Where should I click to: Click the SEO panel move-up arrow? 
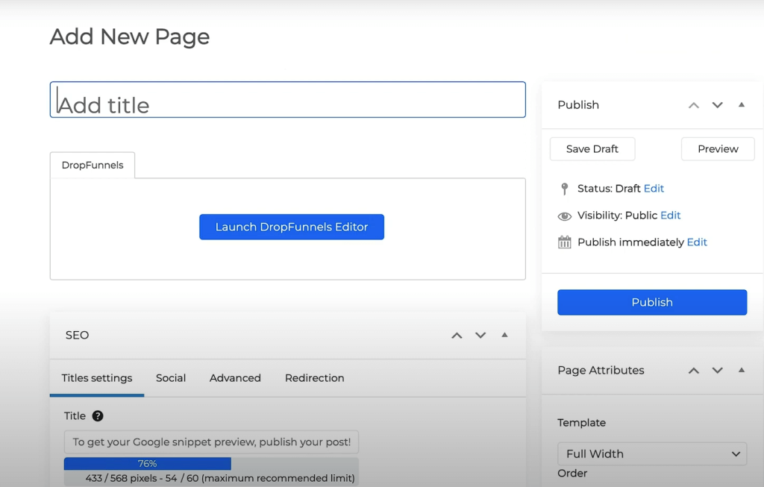click(x=457, y=336)
